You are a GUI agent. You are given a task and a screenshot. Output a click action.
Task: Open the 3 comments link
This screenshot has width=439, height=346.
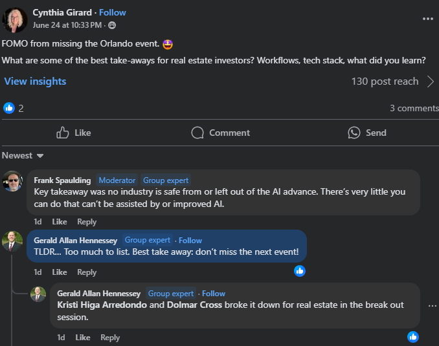point(414,108)
